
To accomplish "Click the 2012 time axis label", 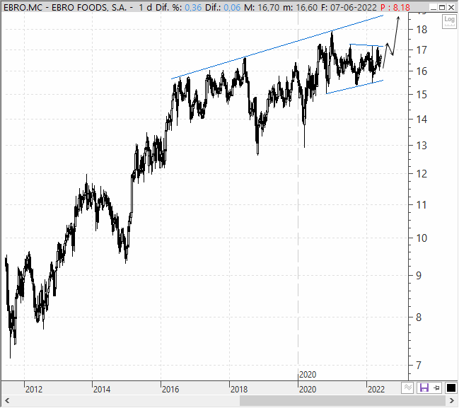I will tap(34, 390).
